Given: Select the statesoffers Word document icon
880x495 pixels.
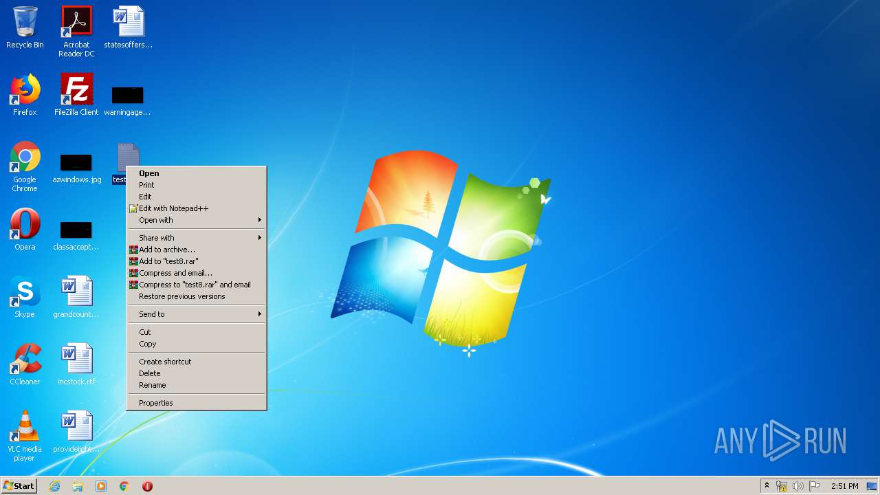Looking at the screenshot, I should tap(128, 27).
